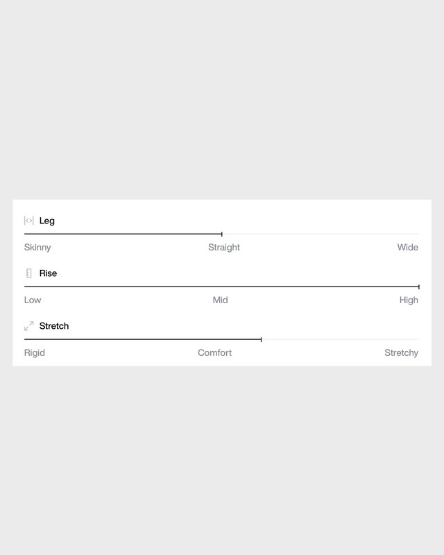Click the Stretch diagonal arrows icon
The image size is (444, 555).
coord(29,326)
